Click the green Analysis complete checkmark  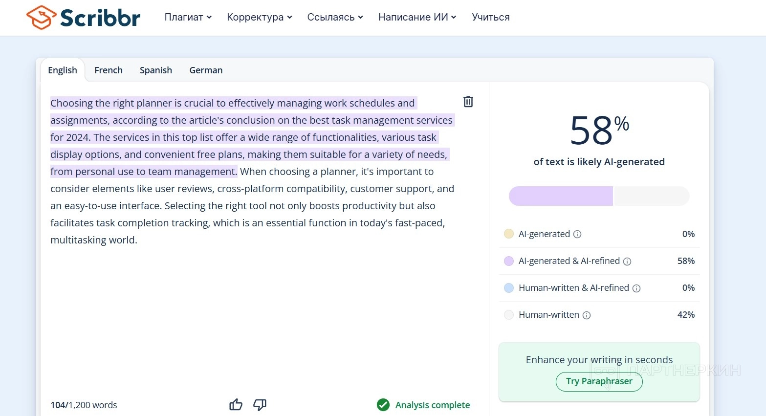[x=383, y=405]
